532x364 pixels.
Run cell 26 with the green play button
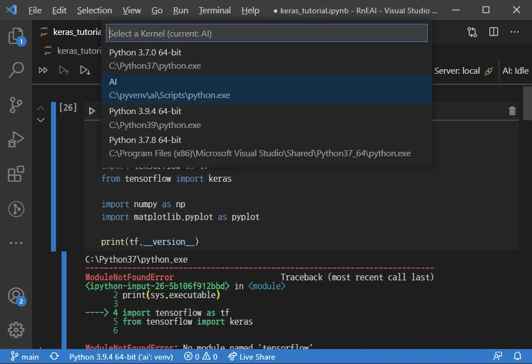pos(92,111)
